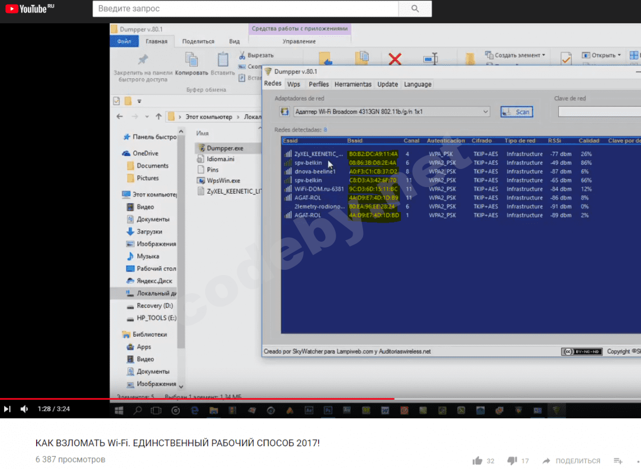The image size is (641, 469).
Task: Click the Копировать copy icon
Action: point(191,60)
